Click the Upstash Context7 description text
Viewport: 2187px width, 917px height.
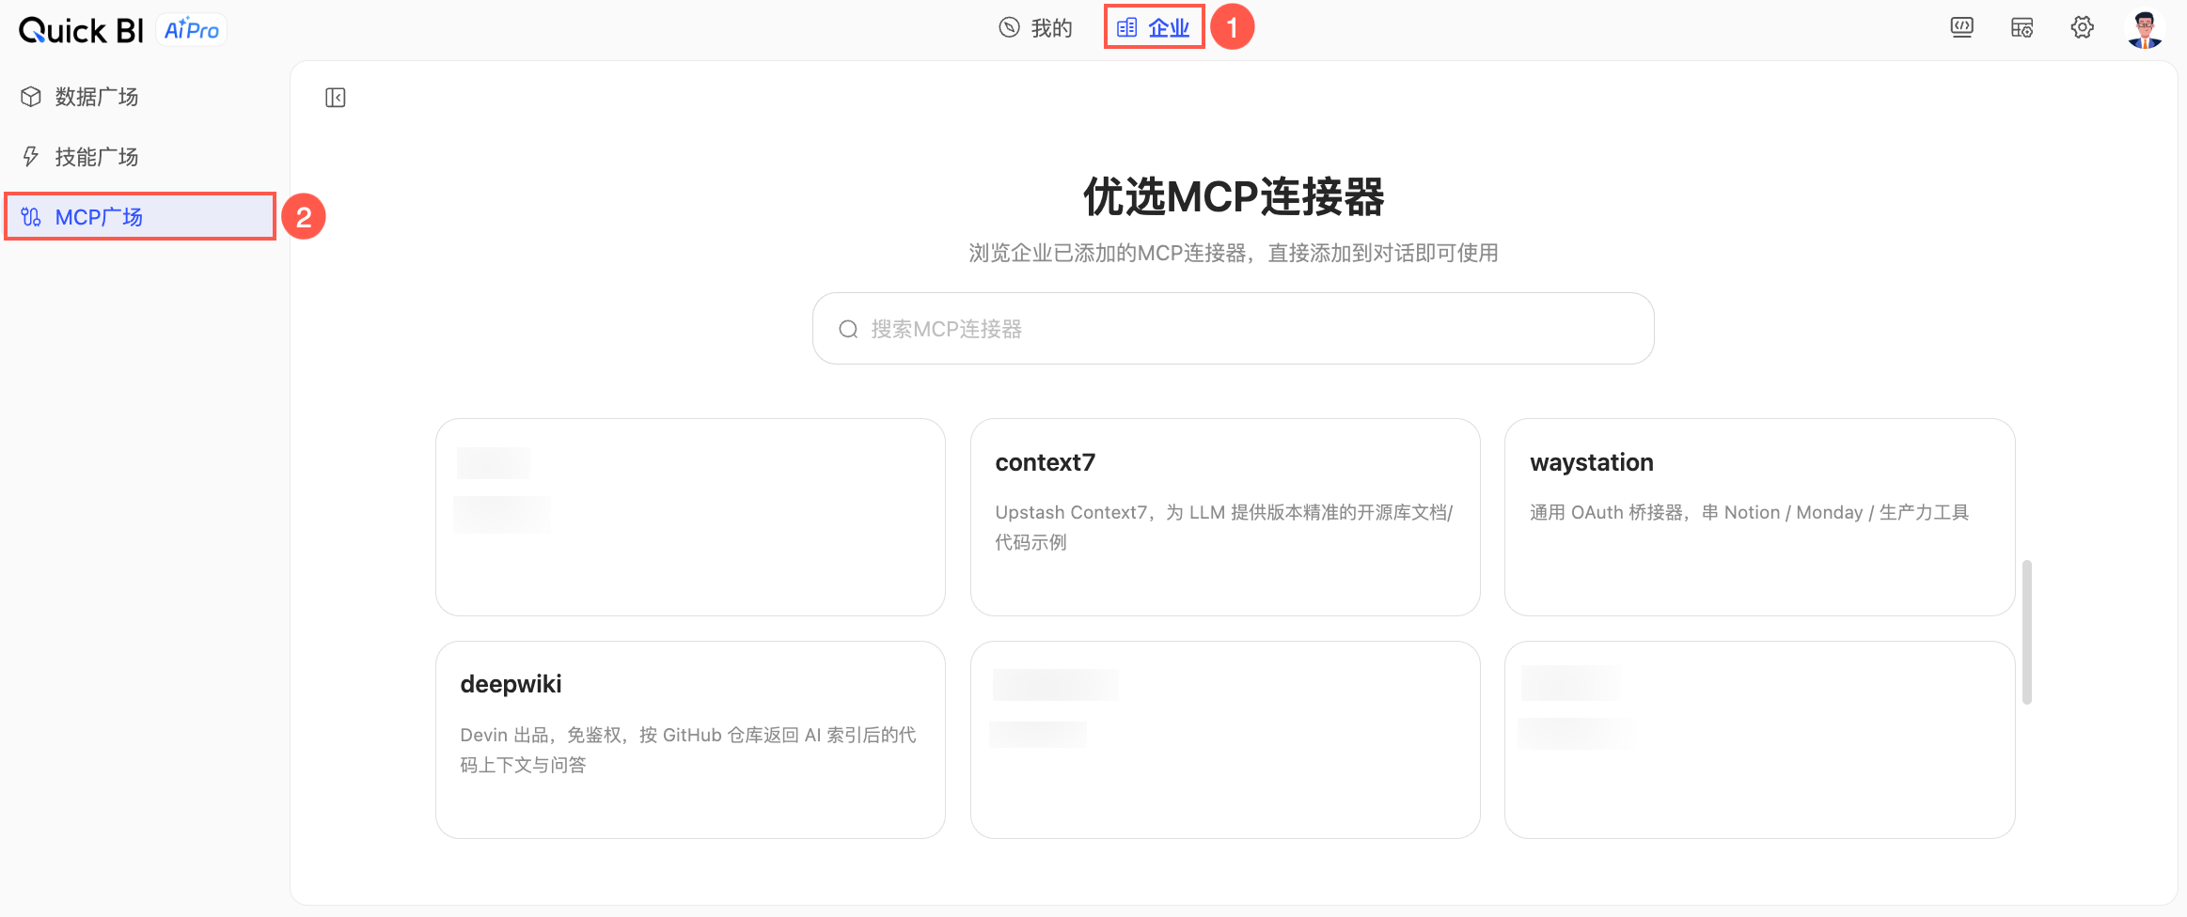[x=1224, y=527]
